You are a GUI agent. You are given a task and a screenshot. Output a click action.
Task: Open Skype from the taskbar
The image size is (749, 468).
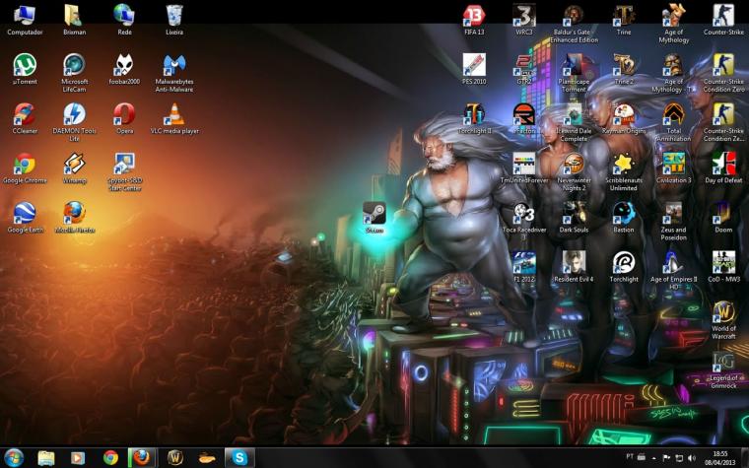point(239,458)
